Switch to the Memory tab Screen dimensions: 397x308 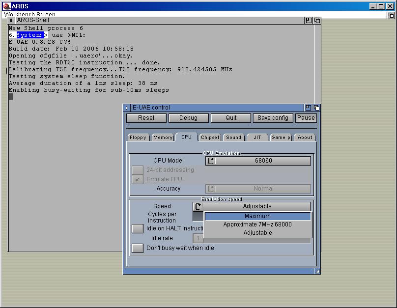pyautogui.click(x=163, y=138)
